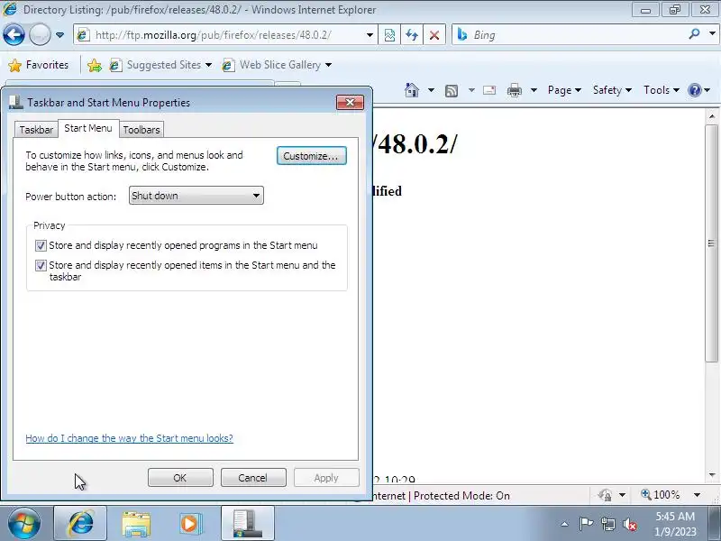Click the zoom level 100% button
This screenshot has height=541, width=721.
(x=661, y=495)
